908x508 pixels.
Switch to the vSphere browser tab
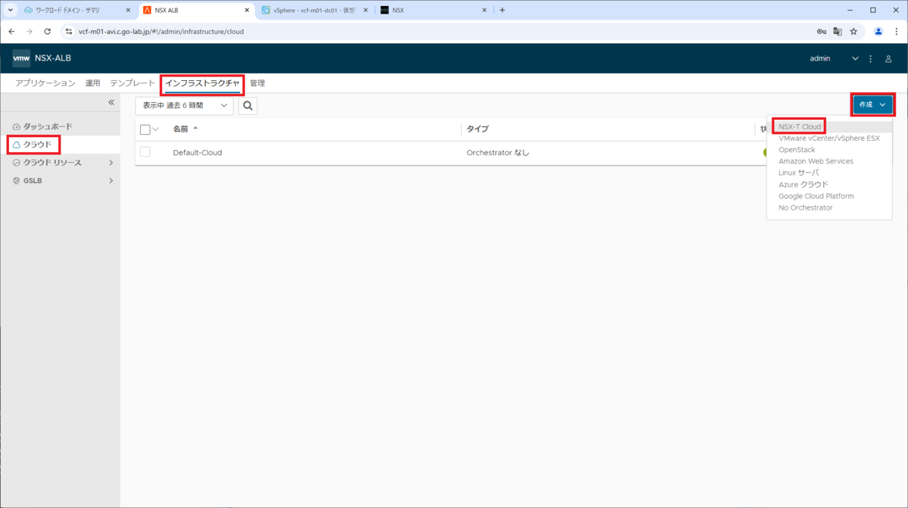click(314, 11)
